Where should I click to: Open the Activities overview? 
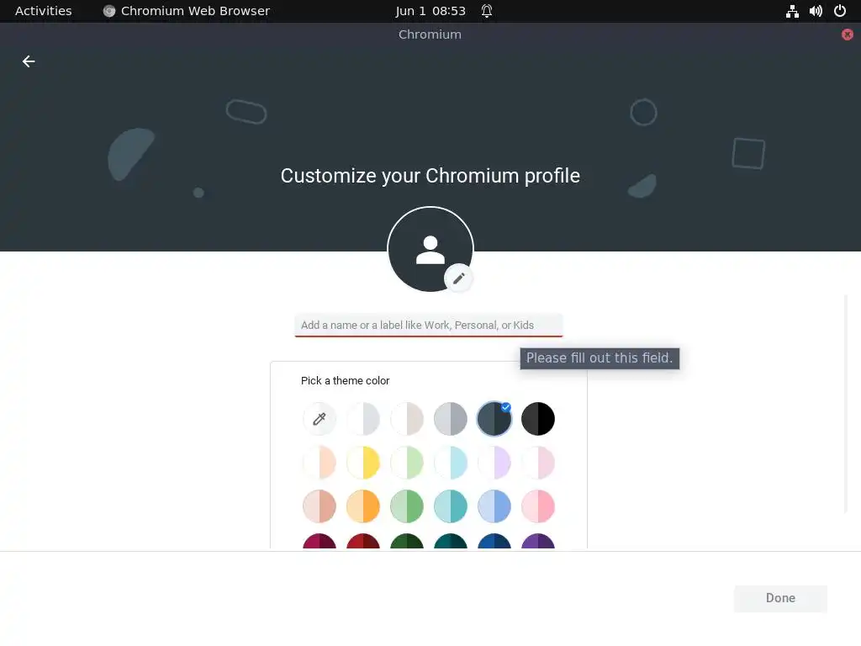click(44, 11)
